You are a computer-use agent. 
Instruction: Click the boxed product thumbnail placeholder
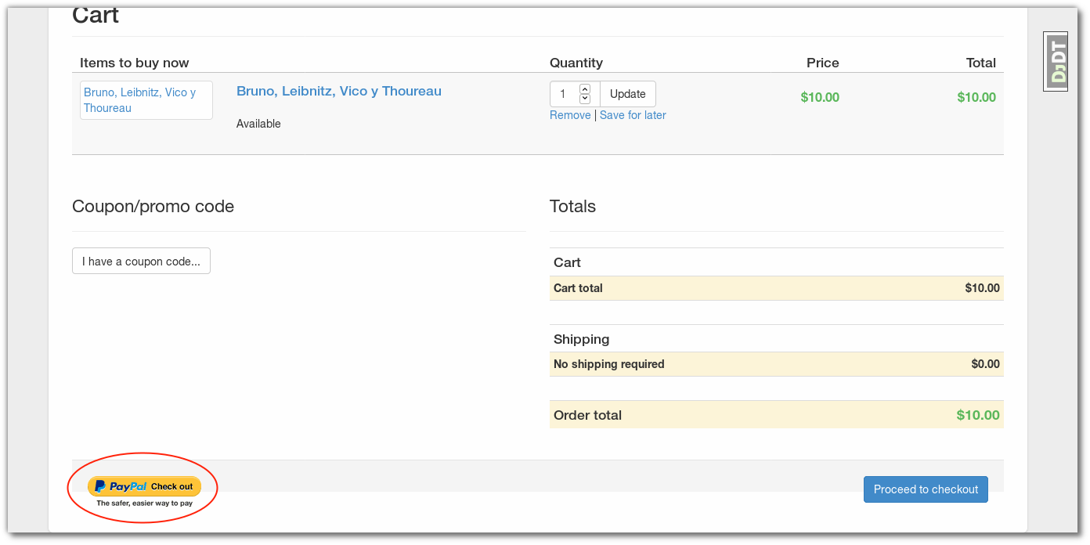(x=146, y=100)
